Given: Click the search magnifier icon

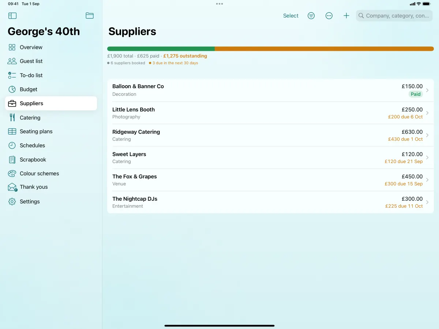Looking at the screenshot, I should (361, 16).
